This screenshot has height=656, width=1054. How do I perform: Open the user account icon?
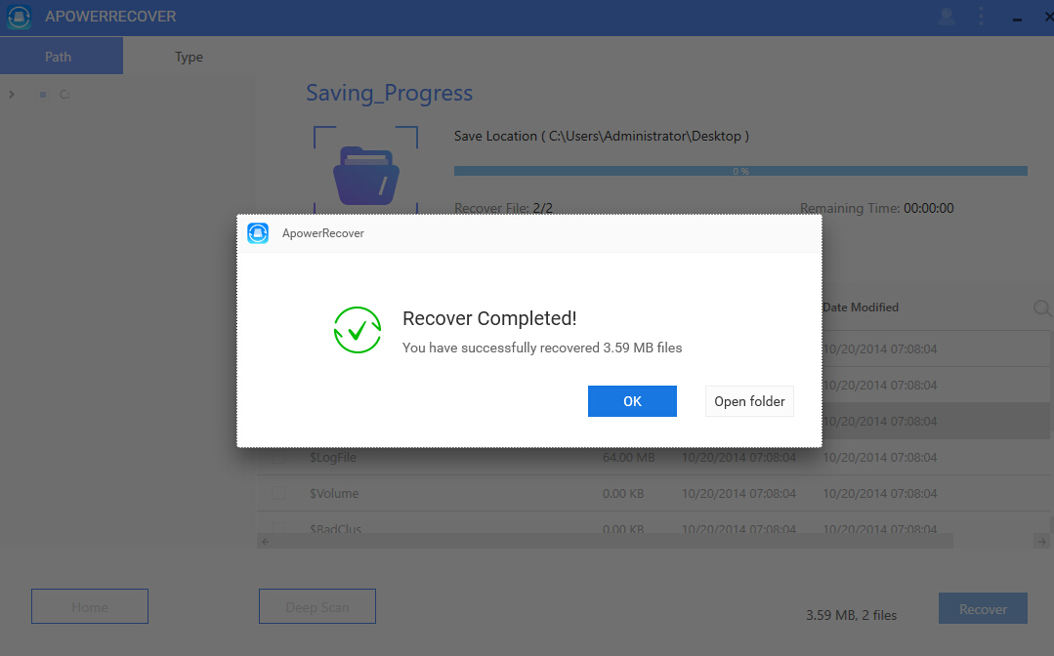[947, 17]
